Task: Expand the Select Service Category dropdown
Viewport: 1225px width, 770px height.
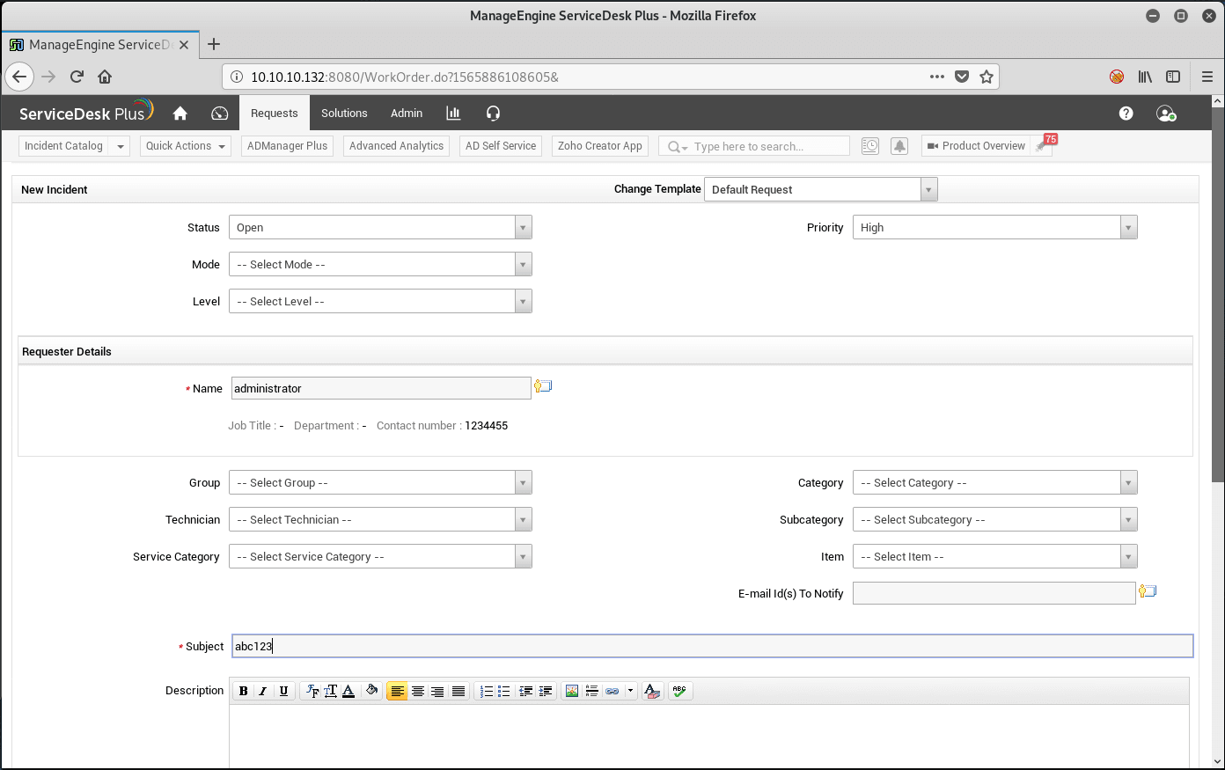Action: [380, 556]
